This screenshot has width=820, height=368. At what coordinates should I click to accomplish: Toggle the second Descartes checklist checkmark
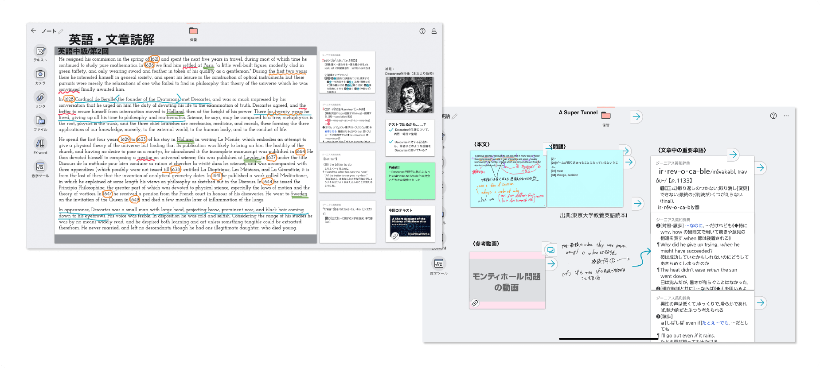(391, 142)
